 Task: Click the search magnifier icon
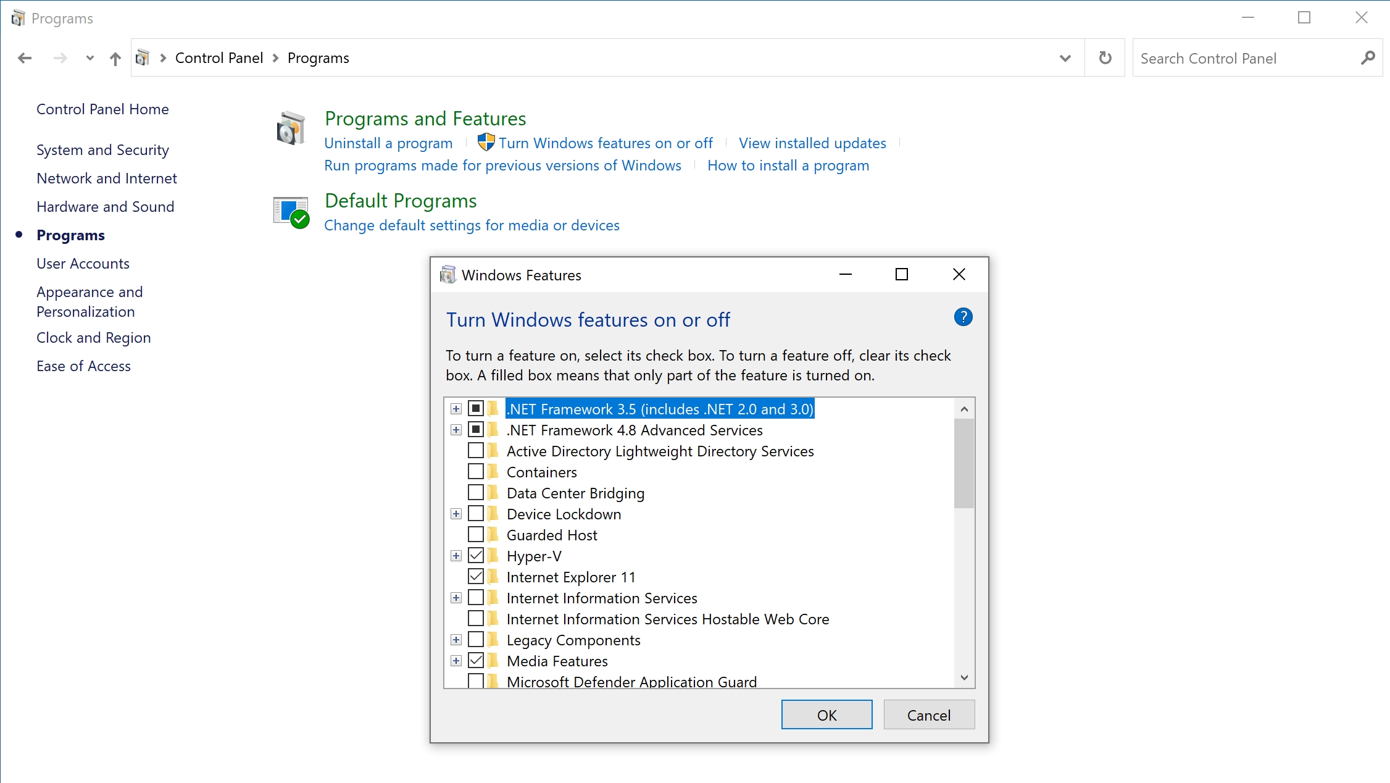[x=1367, y=58]
